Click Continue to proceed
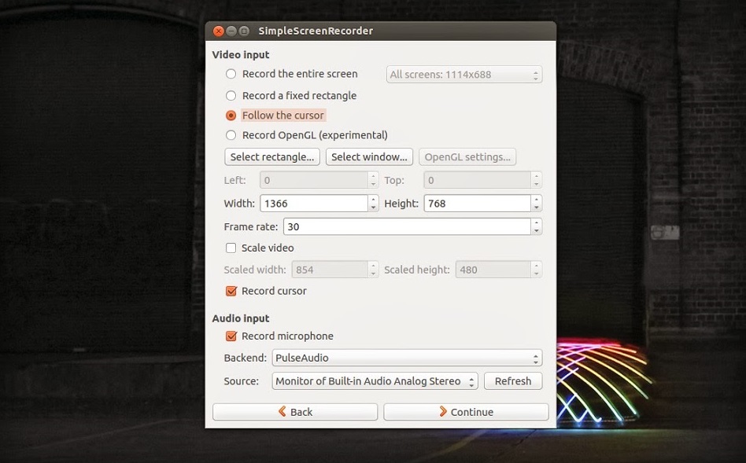746x463 pixels. coord(466,412)
